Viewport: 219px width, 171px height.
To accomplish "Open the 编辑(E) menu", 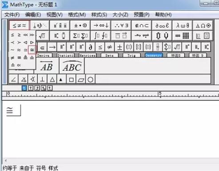I will tap(33, 15).
